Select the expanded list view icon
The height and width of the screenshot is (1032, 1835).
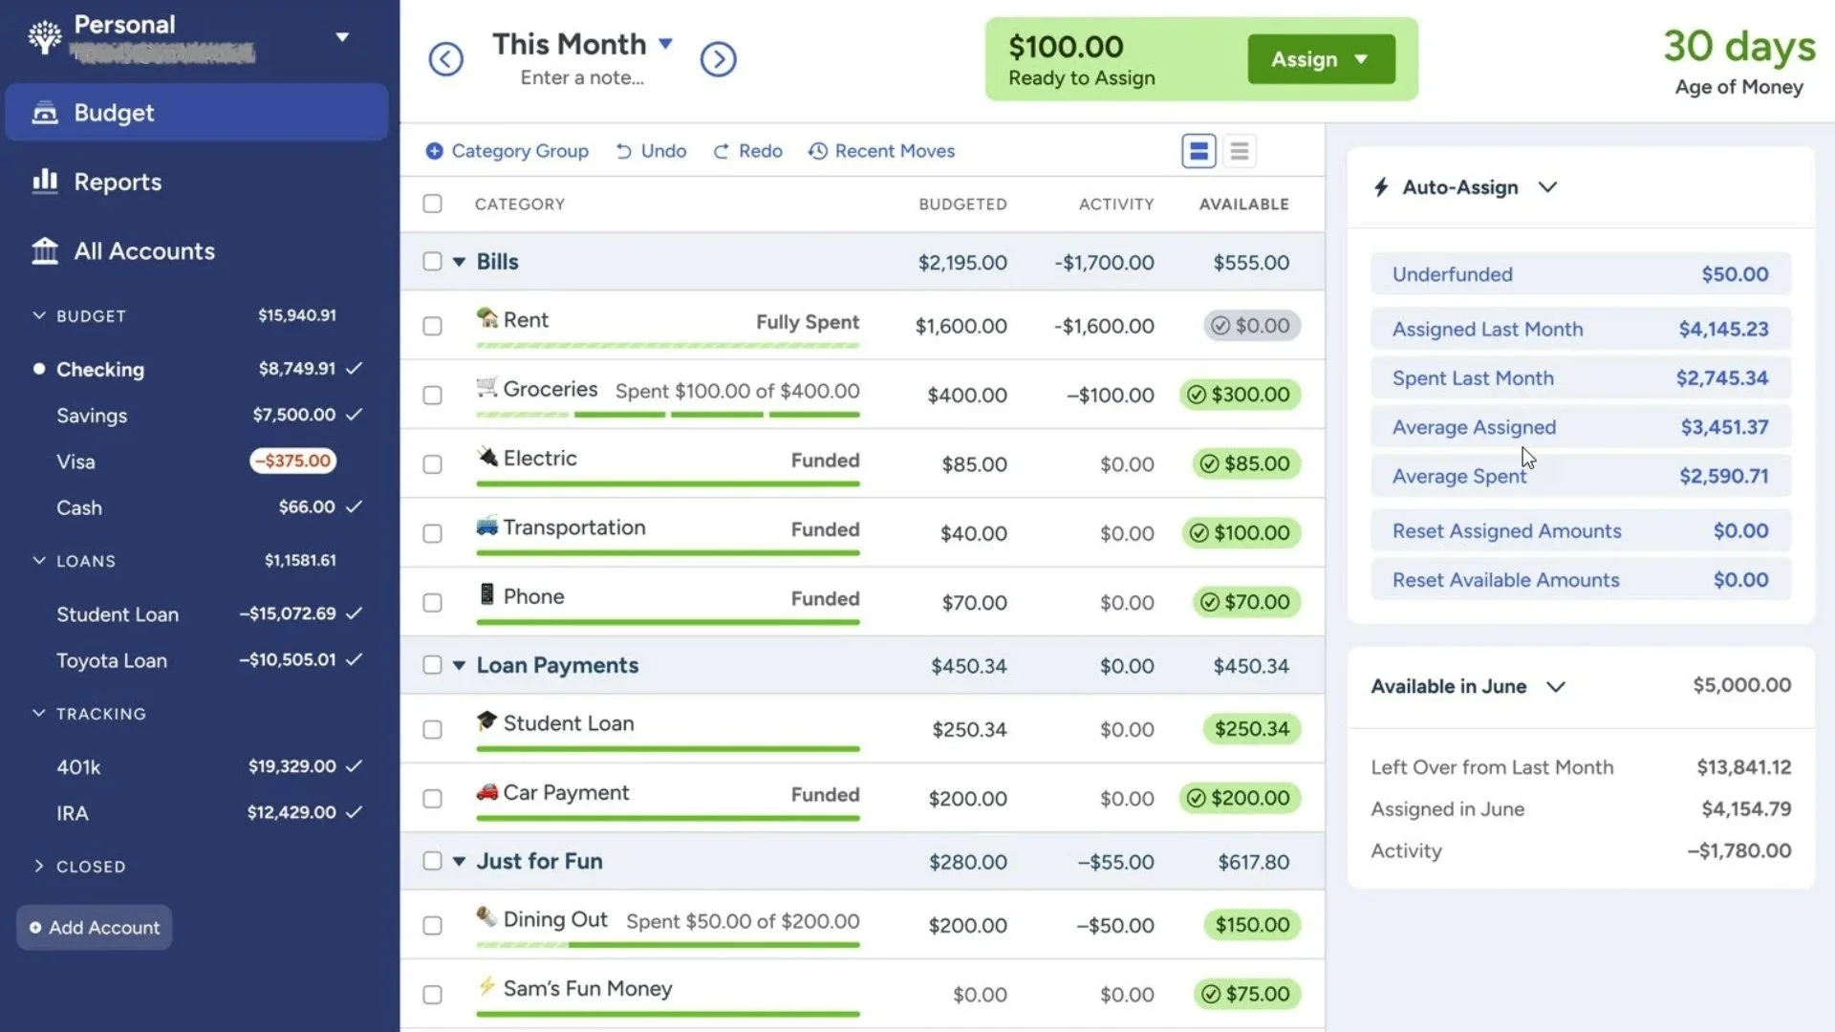coord(1198,151)
